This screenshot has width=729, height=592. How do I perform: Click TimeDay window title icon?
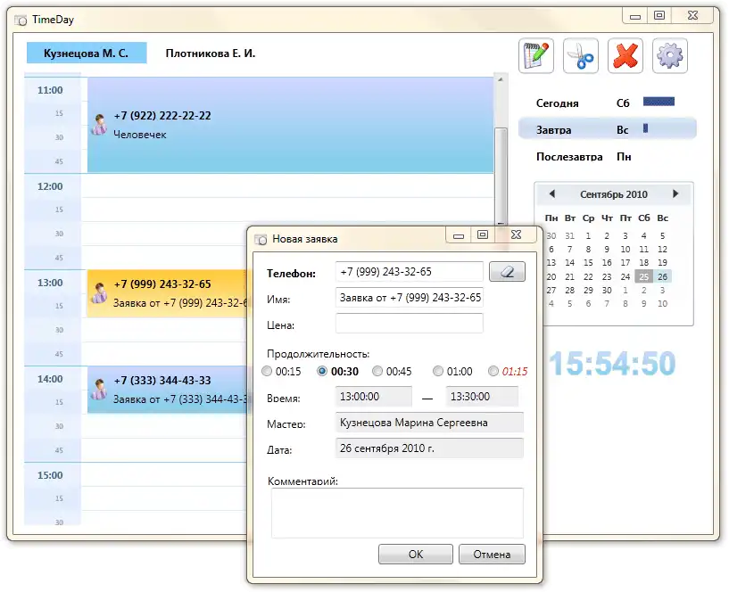21,20
